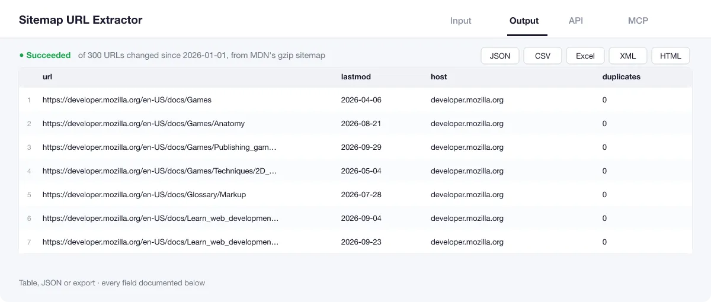
Task: Click the Sitemap URL Extractor title
Action: click(81, 20)
